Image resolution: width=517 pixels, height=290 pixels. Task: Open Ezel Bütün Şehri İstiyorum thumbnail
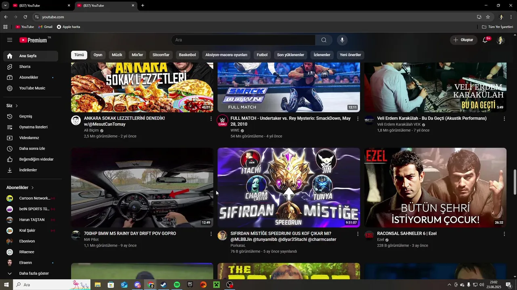point(435,188)
